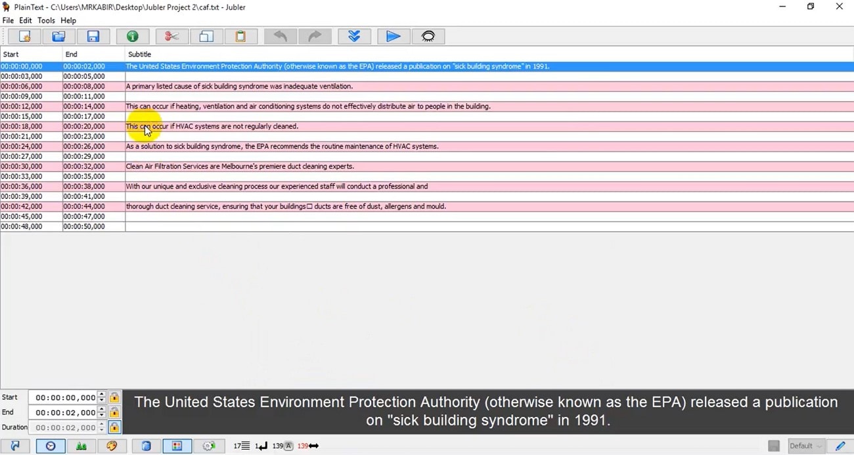Select 'With our unique and exclusive' row
Viewport: 854px width, 455px height.
(427, 186)
